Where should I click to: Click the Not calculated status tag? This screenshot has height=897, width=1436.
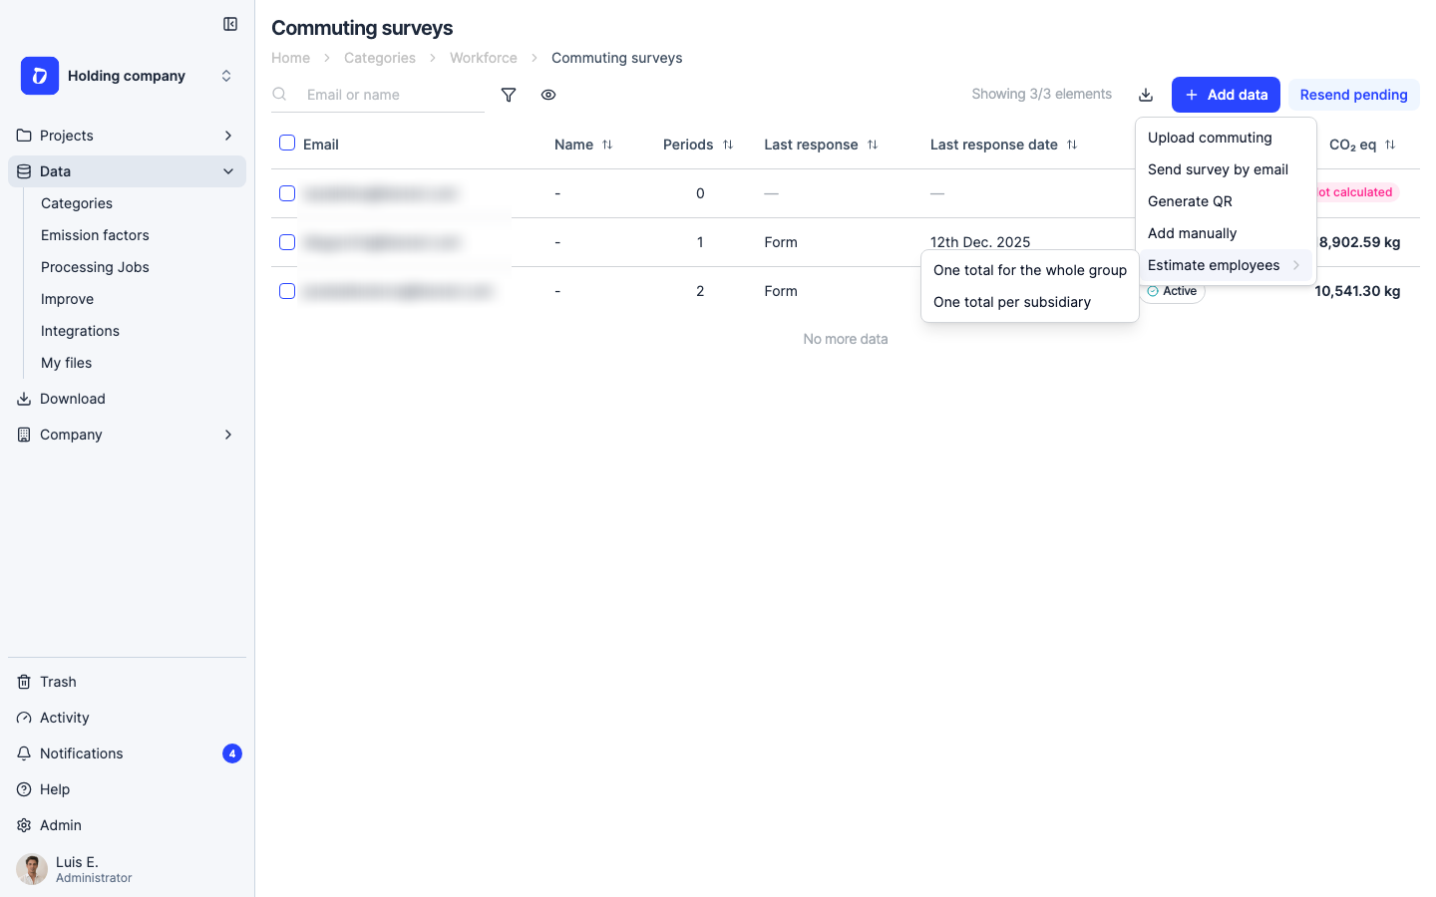1357,192
